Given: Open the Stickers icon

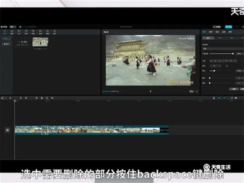Looking at the screenshot, I should [26, 32].
